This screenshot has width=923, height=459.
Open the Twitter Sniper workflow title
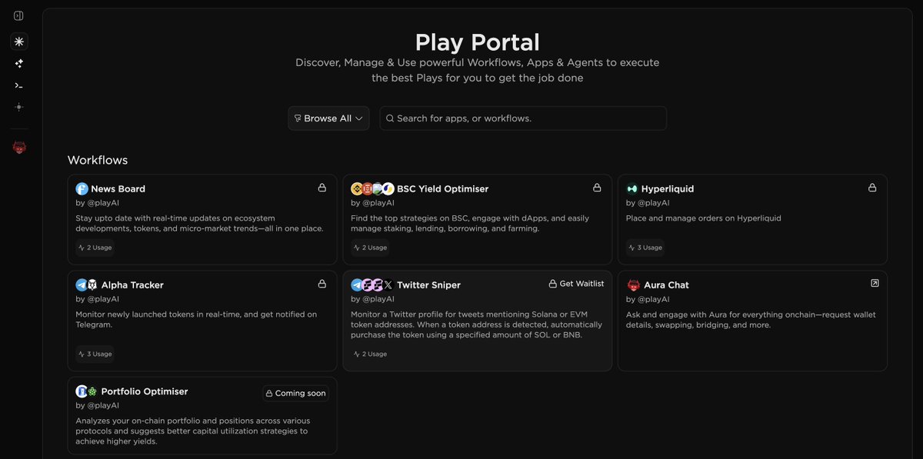(428, 284)
